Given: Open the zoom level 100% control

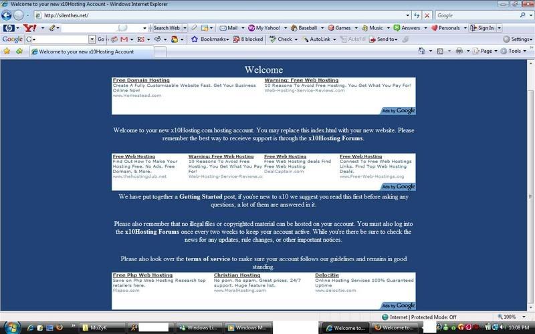Looking at the screenshot, I should coord(511,317).
